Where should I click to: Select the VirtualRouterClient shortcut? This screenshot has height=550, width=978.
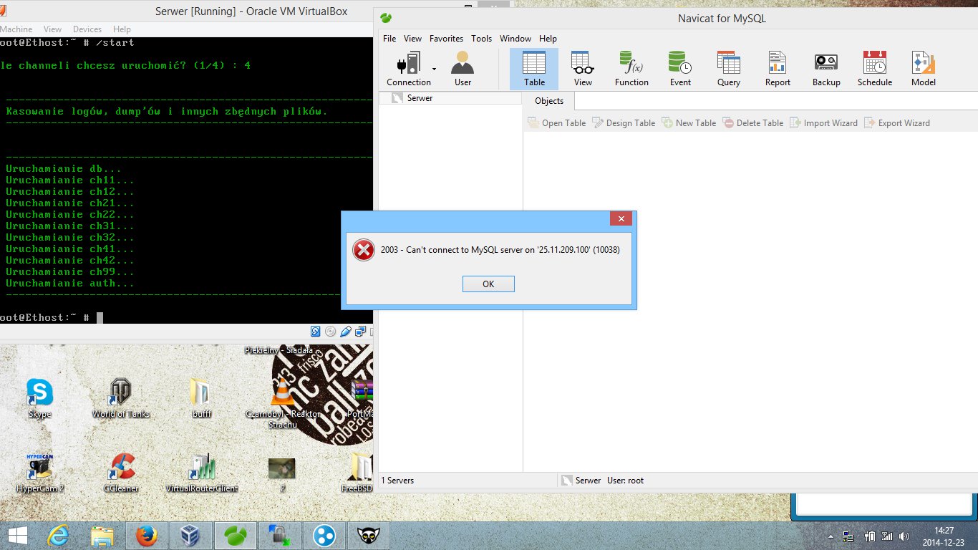(x=202, y=473)
